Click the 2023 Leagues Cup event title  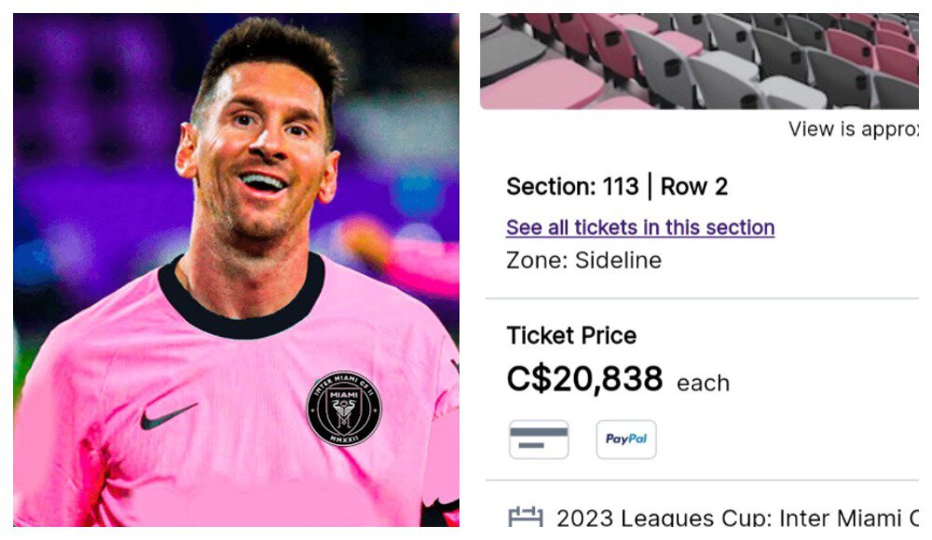click(736, 518)
